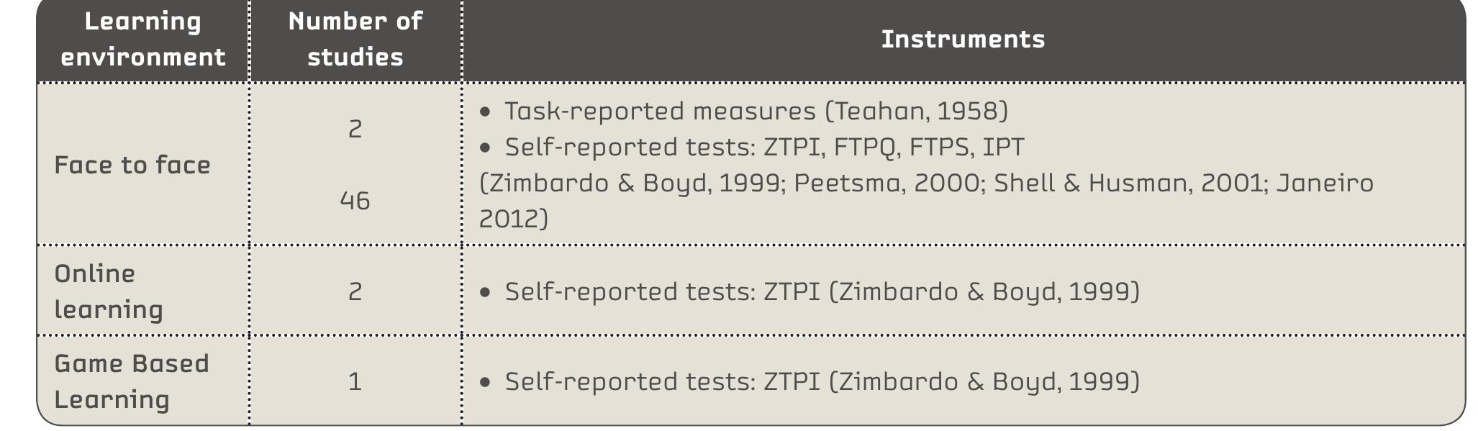Click the Learning environment column header
The width and height of the screenshot is (1478, 431).
click(x=142, y=39)
